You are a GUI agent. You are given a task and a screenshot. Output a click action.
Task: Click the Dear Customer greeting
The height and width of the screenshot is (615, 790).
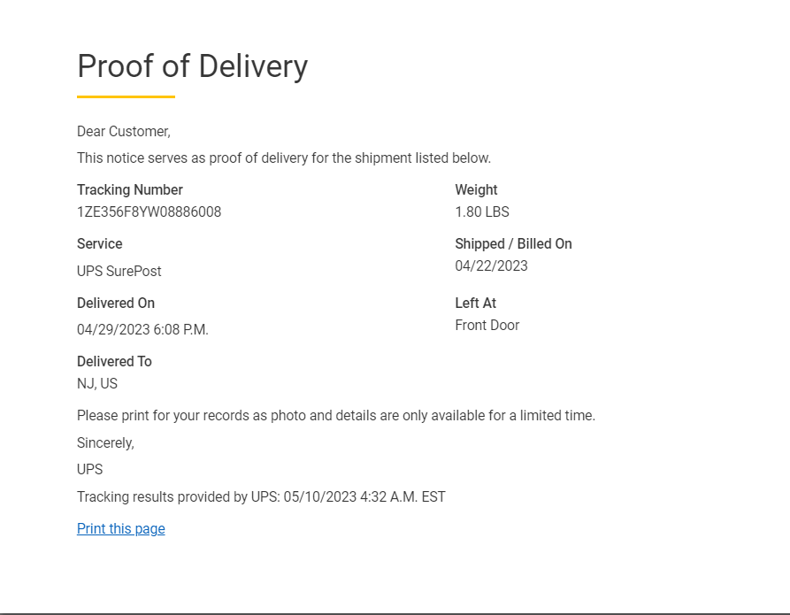pos(124,132)
